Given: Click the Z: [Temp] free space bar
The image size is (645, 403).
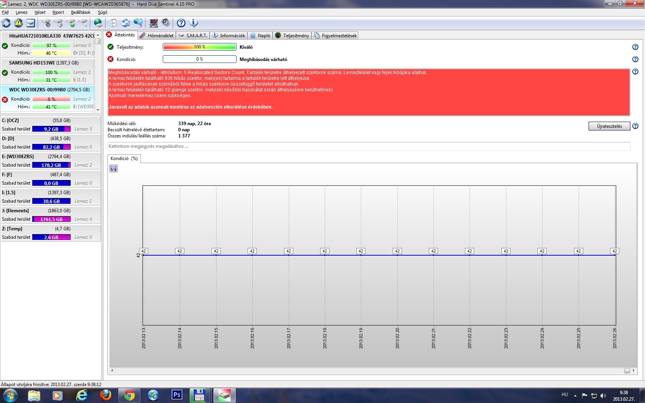Looking at the screenshot, I should point(51,237).
